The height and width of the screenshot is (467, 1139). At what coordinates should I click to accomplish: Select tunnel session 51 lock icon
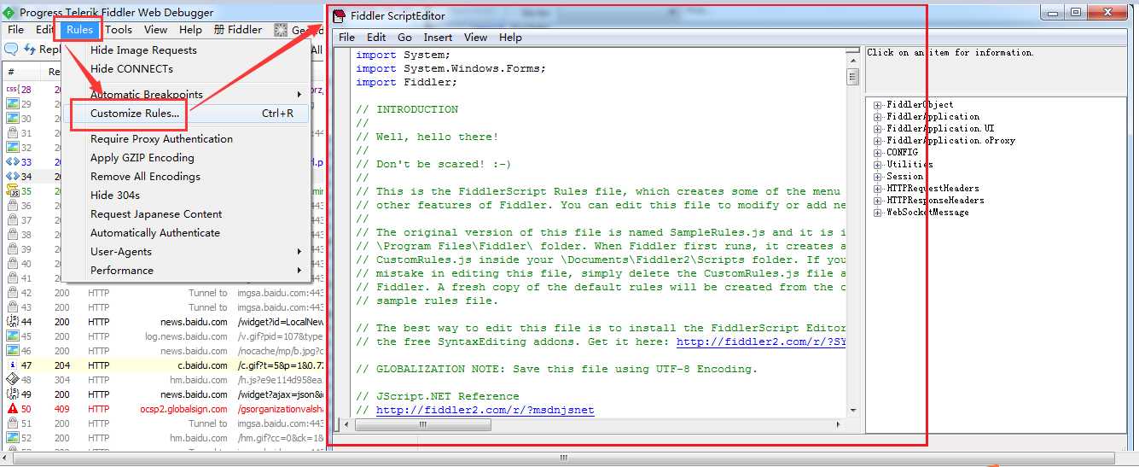point(13,423)
